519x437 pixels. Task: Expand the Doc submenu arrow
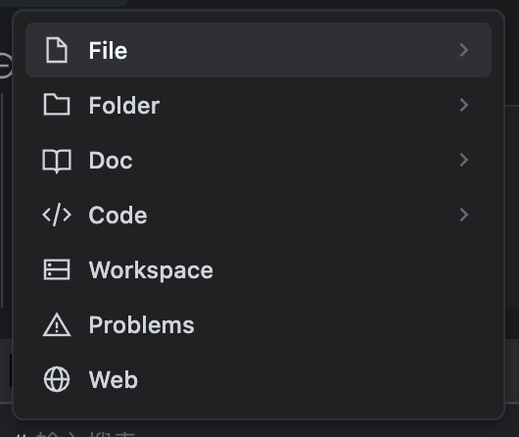coord(464,160)
